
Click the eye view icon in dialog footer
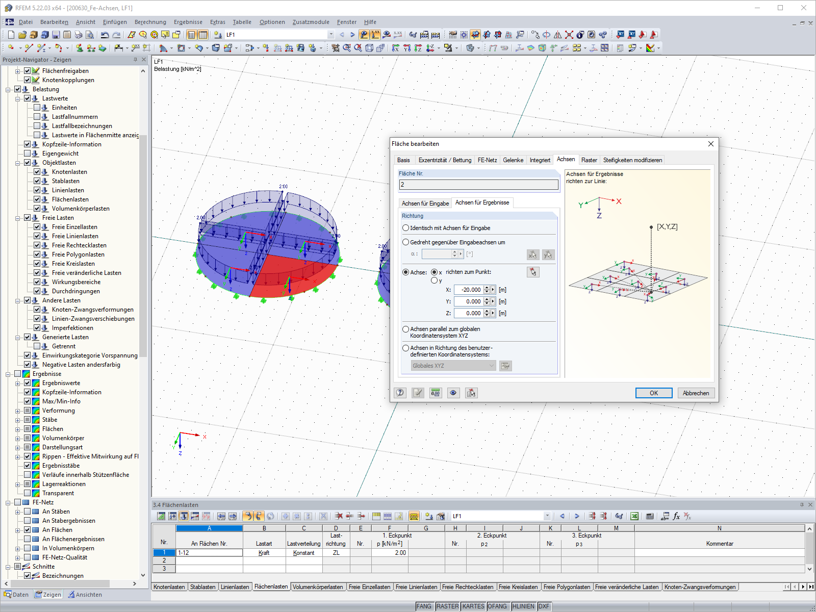pos(453,393)
